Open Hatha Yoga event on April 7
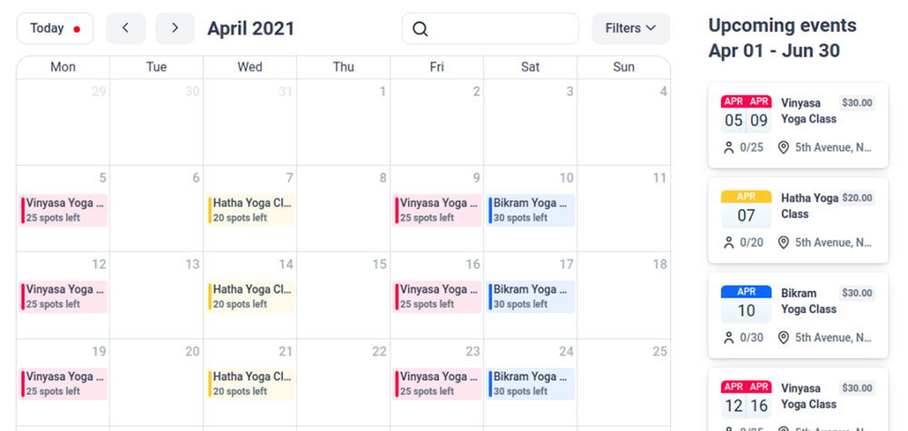 click(x=251, y=210)
